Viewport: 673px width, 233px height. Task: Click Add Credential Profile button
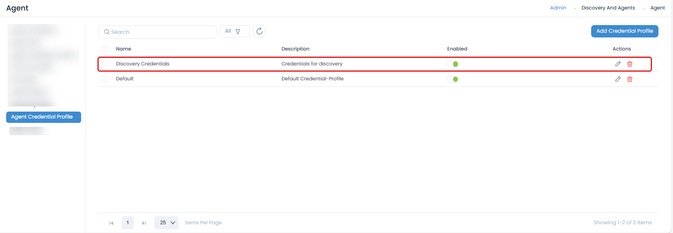pyautogui.click(x=625, y=31)
